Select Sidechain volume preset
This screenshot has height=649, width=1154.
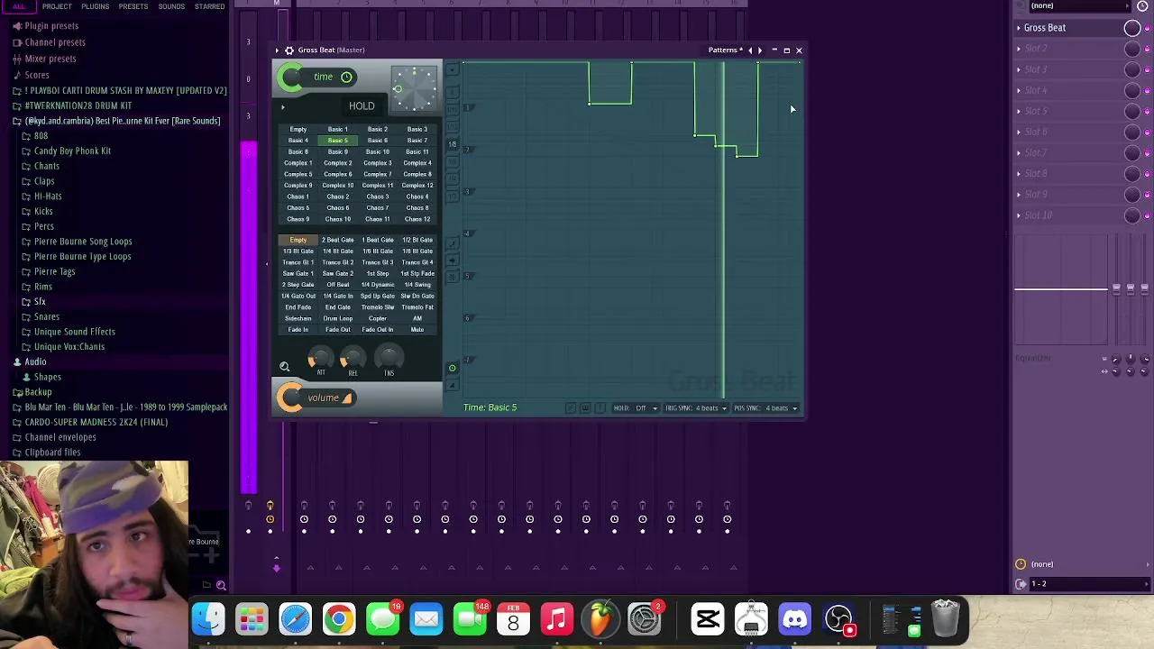pos(298,318)
